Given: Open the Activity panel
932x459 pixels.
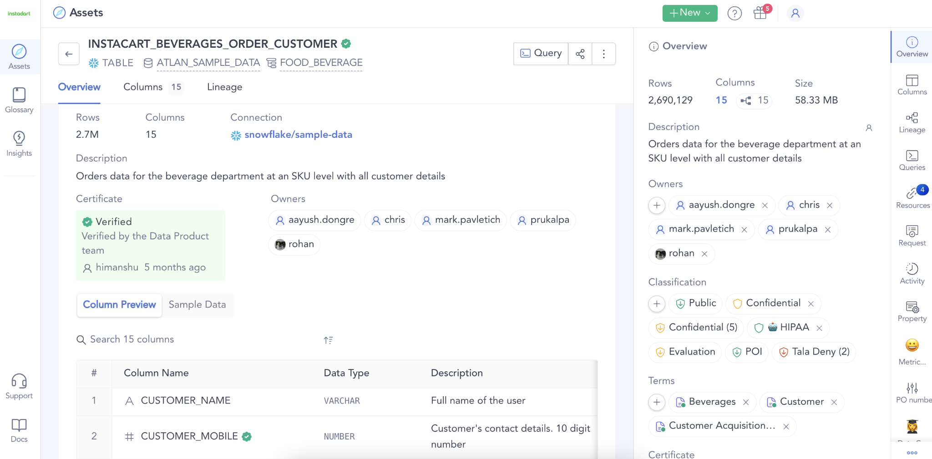Looking at the screenshot, I should coord(912,273).
